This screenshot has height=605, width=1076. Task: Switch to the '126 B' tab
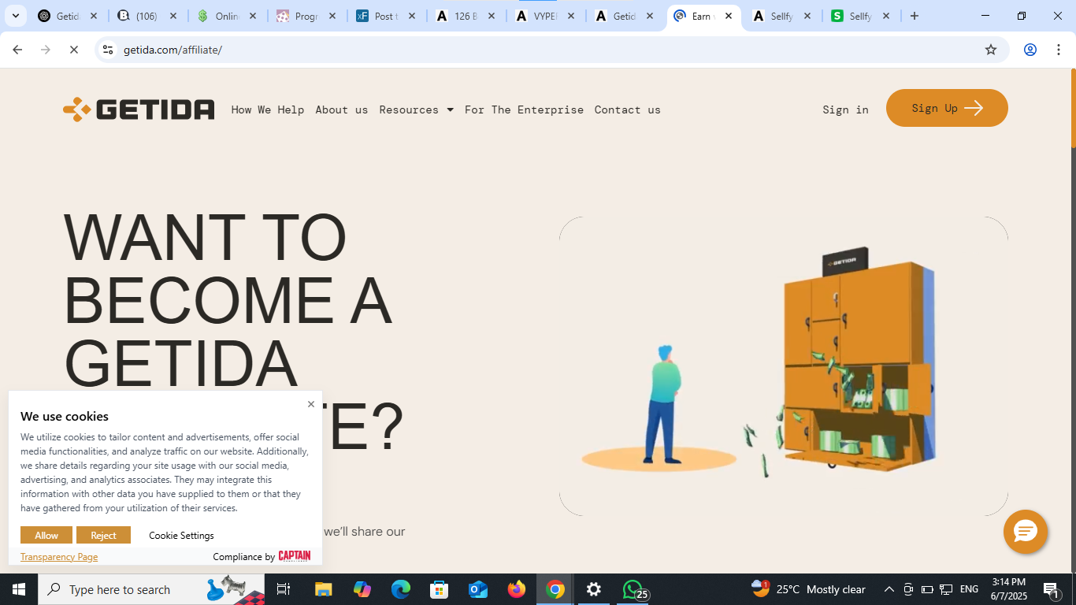(x=465, y=16)
